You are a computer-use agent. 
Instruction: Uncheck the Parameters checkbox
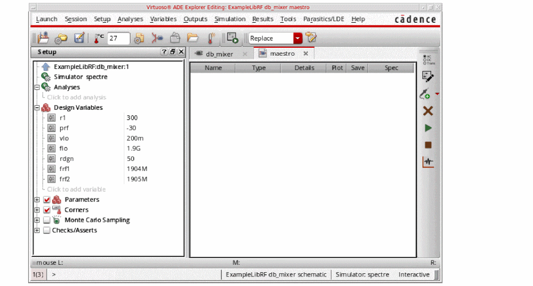click(x=47, y=200)
